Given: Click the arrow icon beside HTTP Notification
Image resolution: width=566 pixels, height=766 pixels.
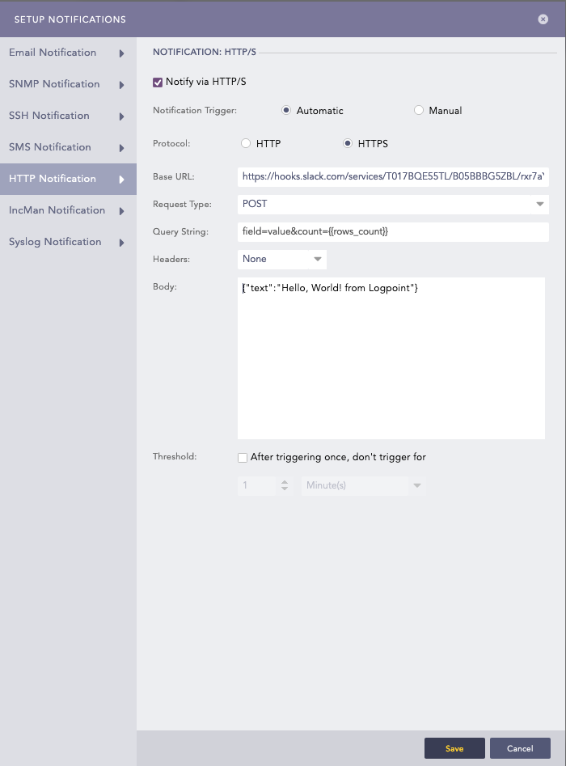Looking at the screenshot, I should click(x=121, y=180).
